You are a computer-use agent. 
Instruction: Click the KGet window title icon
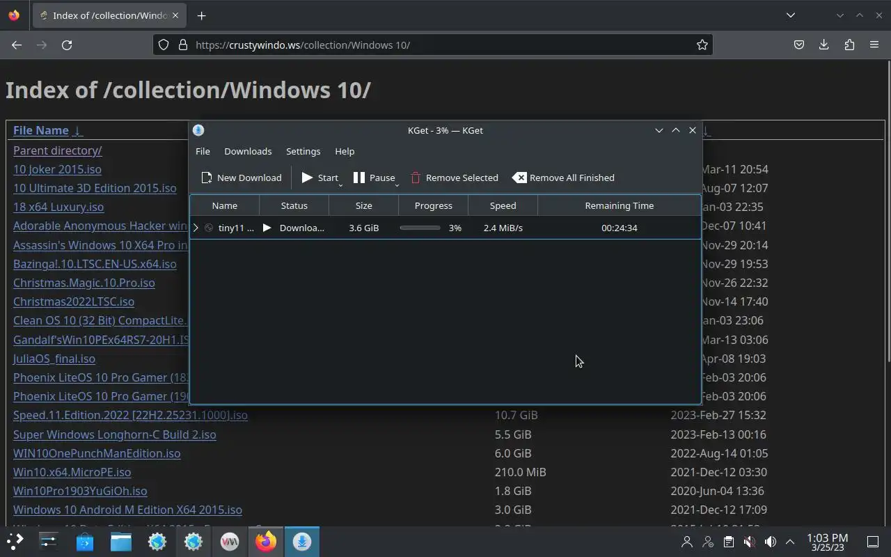tap(198, 130)
